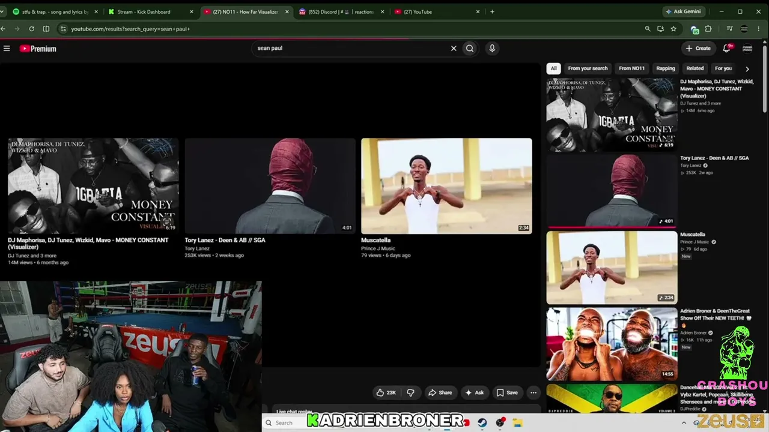Select the NO11 - How Far Visualizer tab
This screenshot has width=769, height=432.
pyautogui.click(x=246, y=11)
